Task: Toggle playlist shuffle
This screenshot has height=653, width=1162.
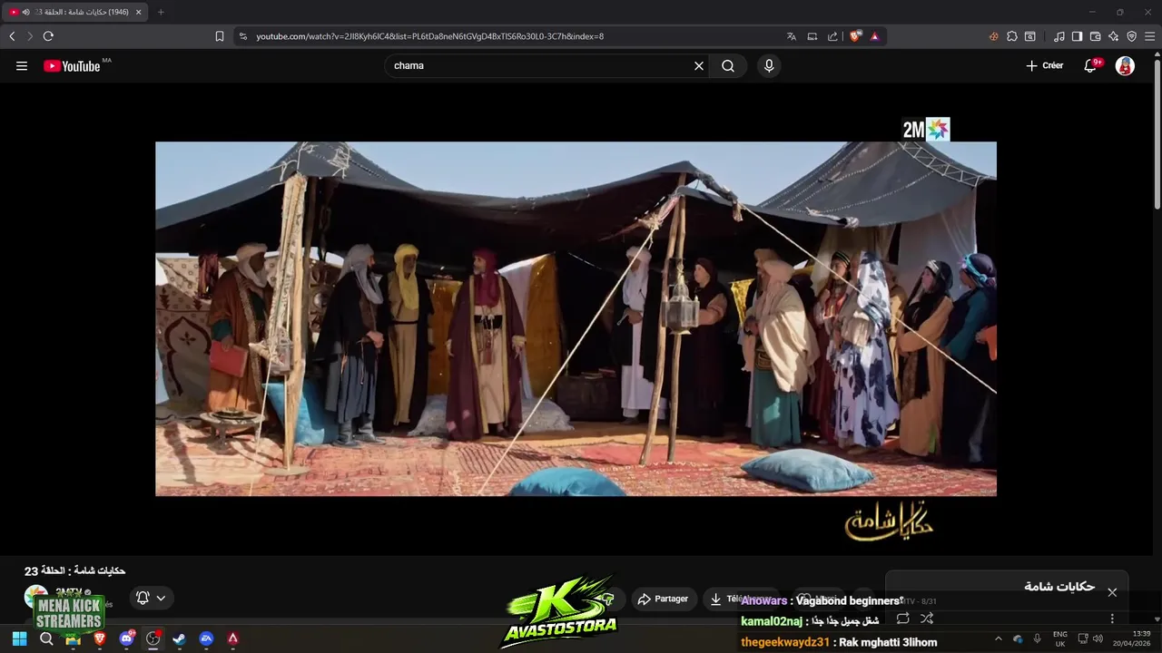Action: tap(927, 619)
